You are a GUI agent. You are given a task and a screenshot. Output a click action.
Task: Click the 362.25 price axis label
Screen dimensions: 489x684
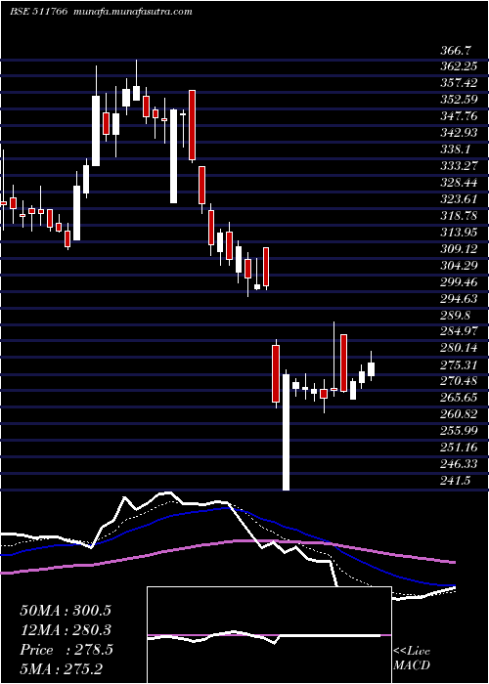tap(459, 66)
